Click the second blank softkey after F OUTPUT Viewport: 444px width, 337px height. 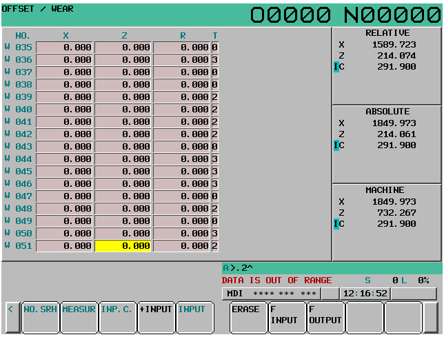click(x=403, y=318)
